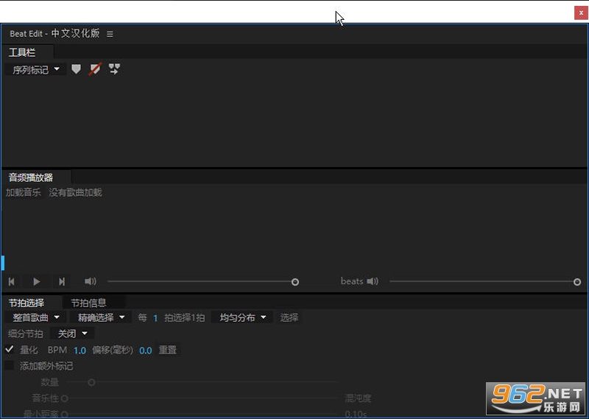Image resolution: width=589 pixels, height=419 pixels.
Task: Mute the music volume speaker icon
Action: tap(91, 281)
